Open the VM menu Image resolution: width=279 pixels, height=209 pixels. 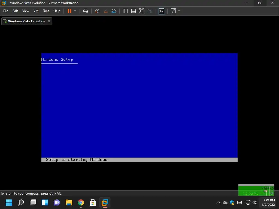(x=36, y=11)
